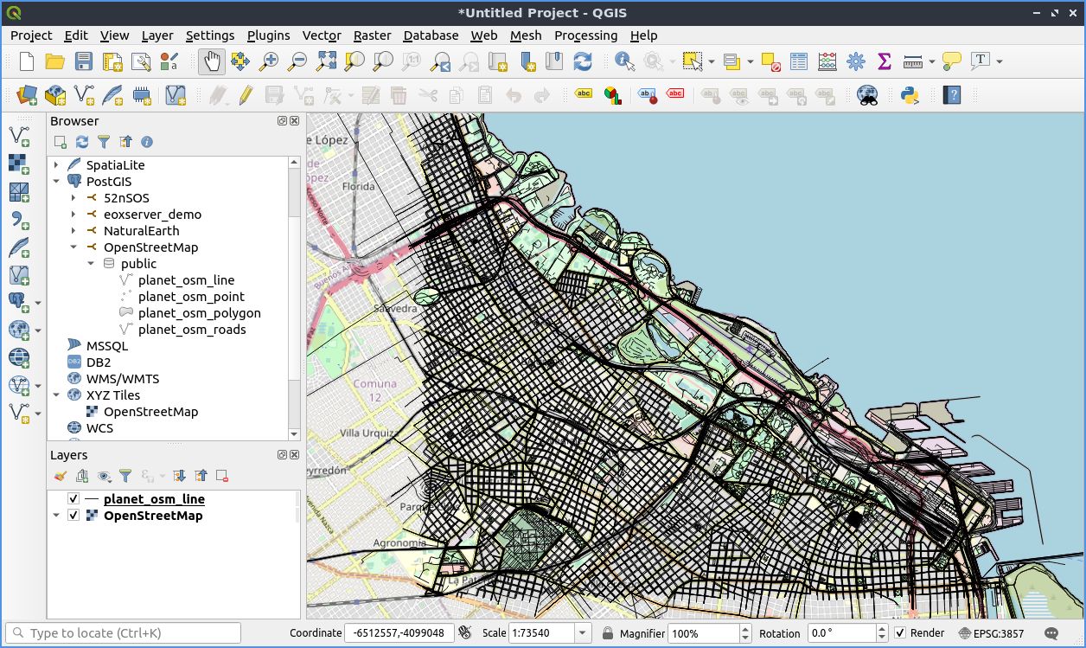Click the Help book icon

tap(952, 94)
